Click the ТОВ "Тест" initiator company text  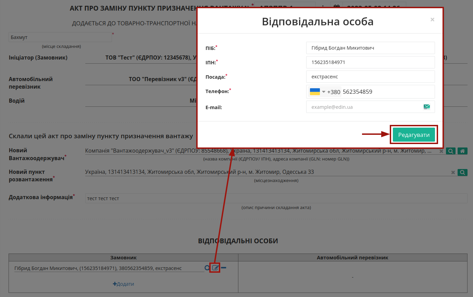[151, 58]
